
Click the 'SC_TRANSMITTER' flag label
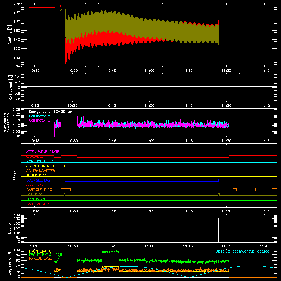point(41,171)
